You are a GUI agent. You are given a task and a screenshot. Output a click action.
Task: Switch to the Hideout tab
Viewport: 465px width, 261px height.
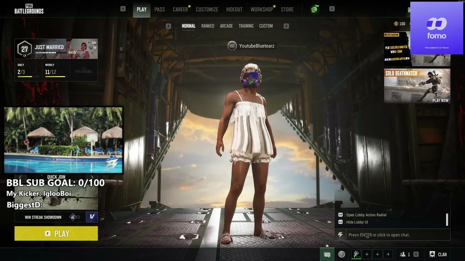pyautogui.click(x=234, y=9)
